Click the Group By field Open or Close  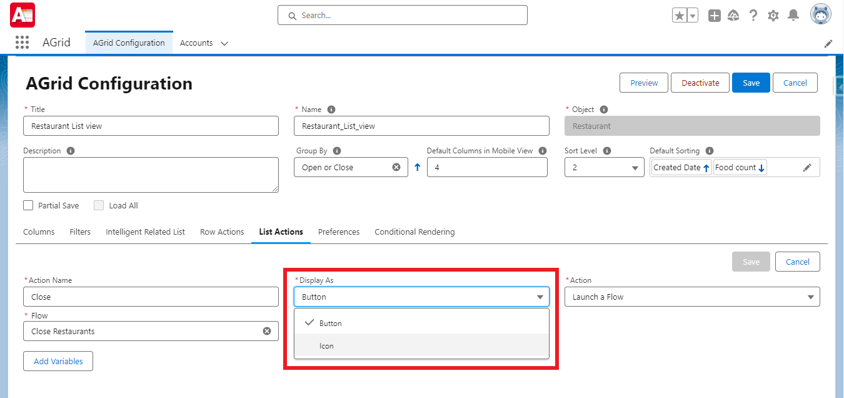point(351,167)
